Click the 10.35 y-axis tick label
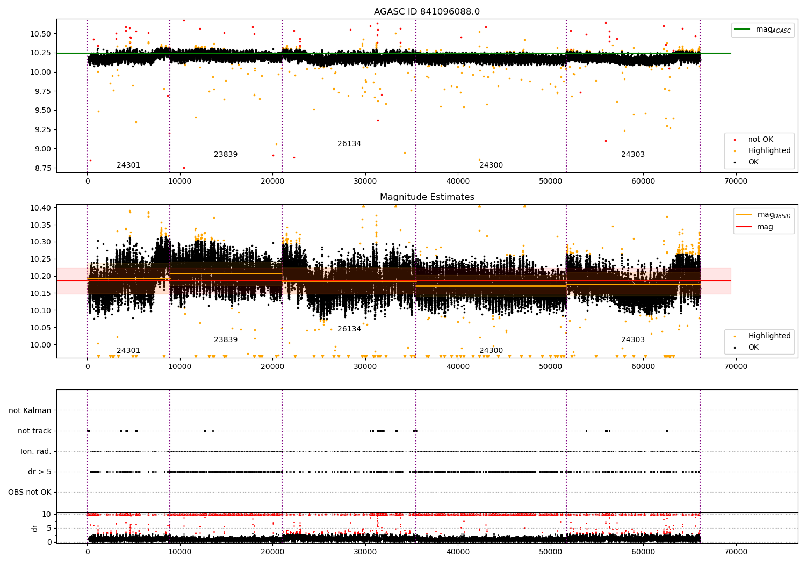The height and width of the screenshot is (564, 806). (x=41, y=225)
